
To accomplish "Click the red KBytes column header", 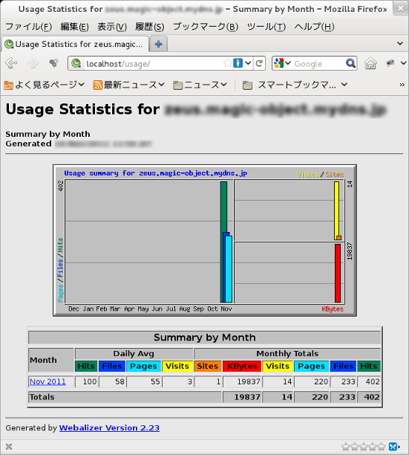I will pos(242,366).
